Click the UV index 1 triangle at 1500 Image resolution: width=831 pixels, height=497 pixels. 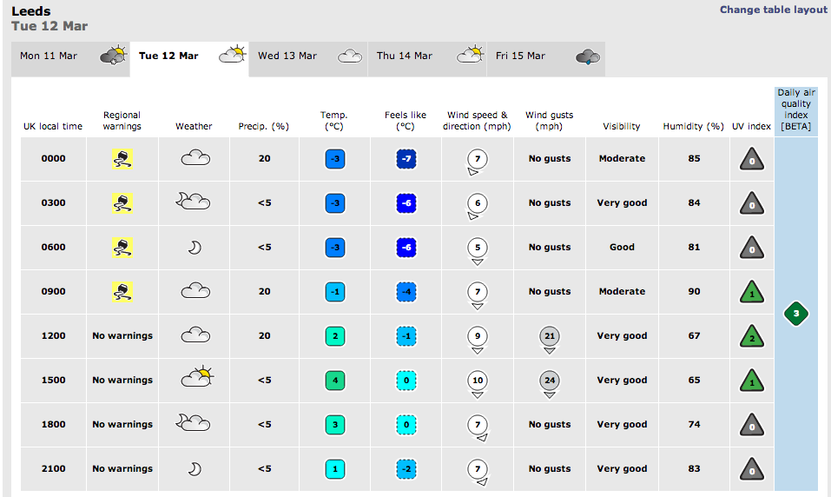pyautogui.click(x=751, y=381)
